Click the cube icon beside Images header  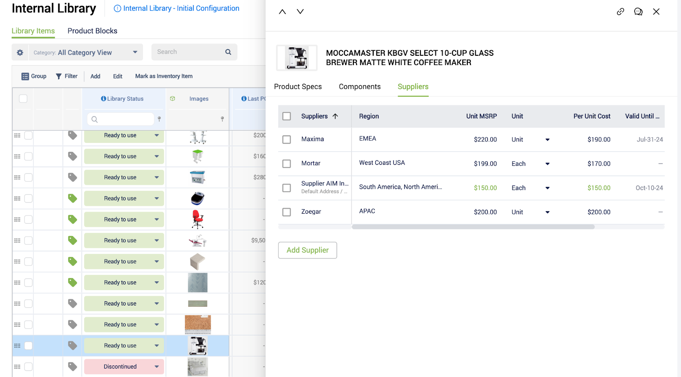pos(172,98)
